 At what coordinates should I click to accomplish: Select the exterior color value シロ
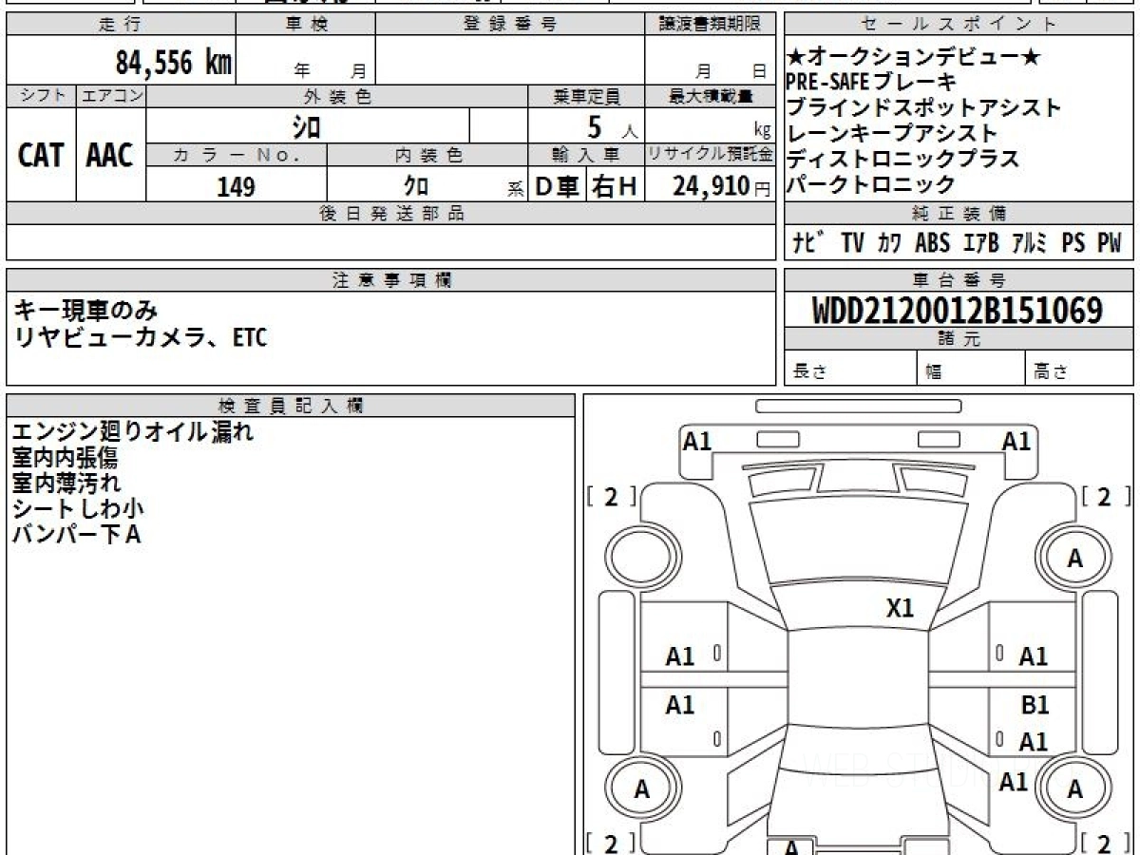pyautogui.click(x=305, y=126)
